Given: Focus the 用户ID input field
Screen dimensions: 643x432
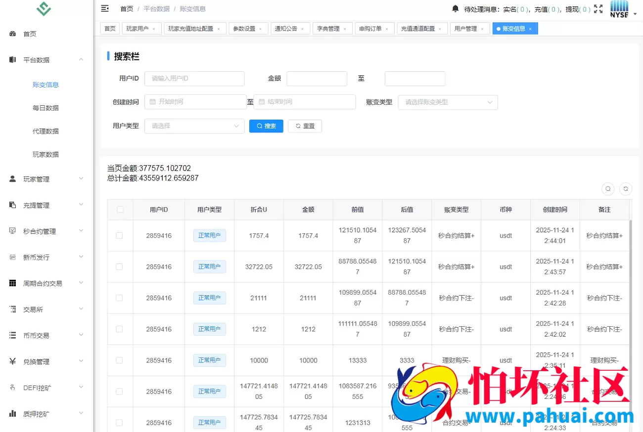Looking at the screenshot, I should pos(194,79).
